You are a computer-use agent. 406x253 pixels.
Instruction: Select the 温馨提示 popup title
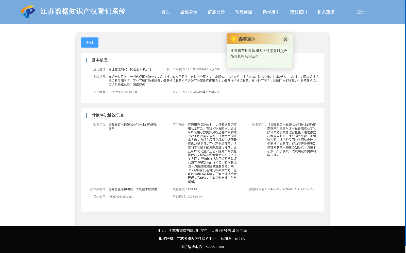[247, 39]
